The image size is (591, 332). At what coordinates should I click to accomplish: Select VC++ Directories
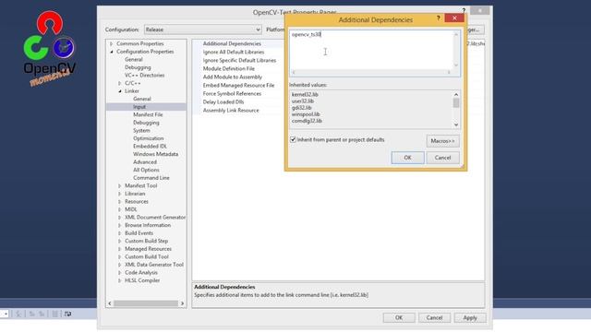(144, 76)
